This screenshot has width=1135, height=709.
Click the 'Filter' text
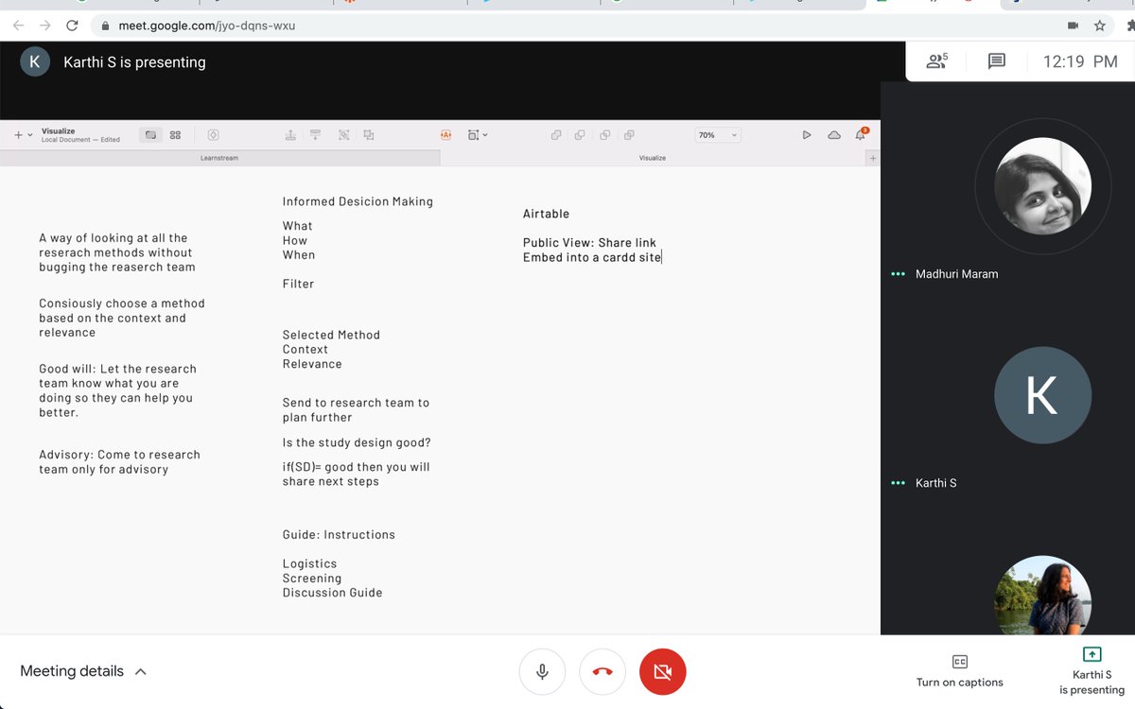tap(298, 284)
